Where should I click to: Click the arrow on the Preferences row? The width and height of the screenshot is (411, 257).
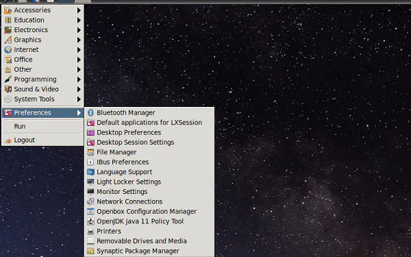coord(79,113)
